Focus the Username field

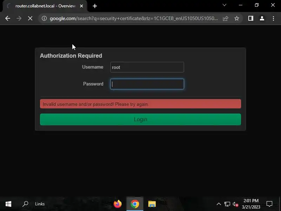(147, 67)
